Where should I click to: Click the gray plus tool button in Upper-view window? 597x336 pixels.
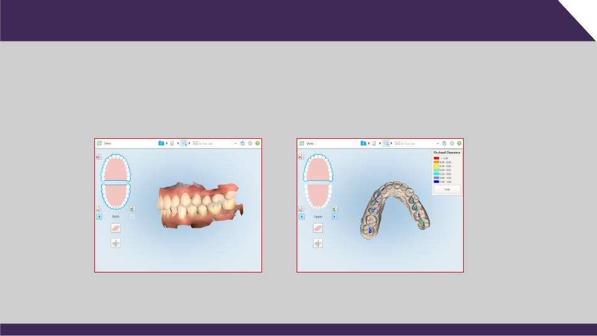click(x=318, y=243)
